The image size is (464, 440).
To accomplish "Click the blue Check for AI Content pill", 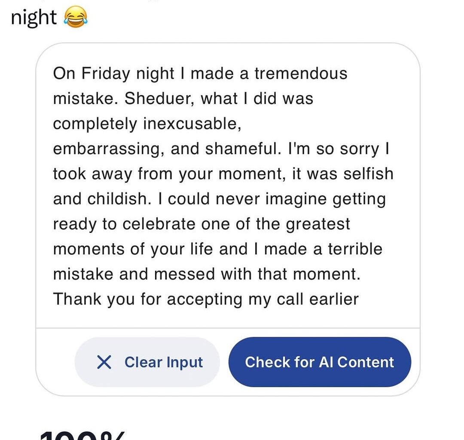I will 320,362.
